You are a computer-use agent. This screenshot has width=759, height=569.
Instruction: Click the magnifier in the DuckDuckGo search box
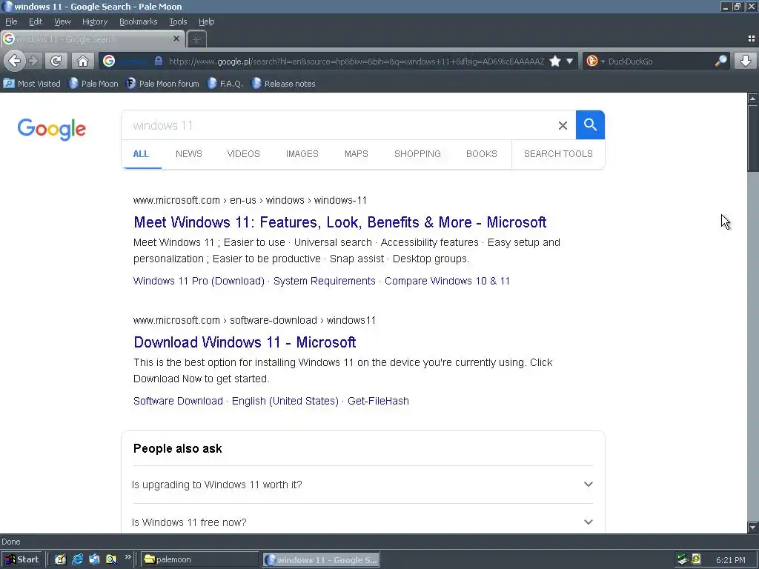(720, 61)
